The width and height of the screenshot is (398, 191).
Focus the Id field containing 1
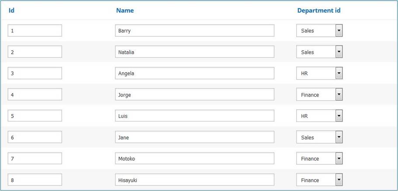(35, 31)
